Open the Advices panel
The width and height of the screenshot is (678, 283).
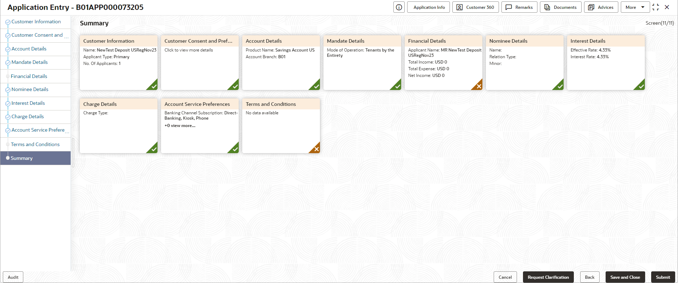601,7
